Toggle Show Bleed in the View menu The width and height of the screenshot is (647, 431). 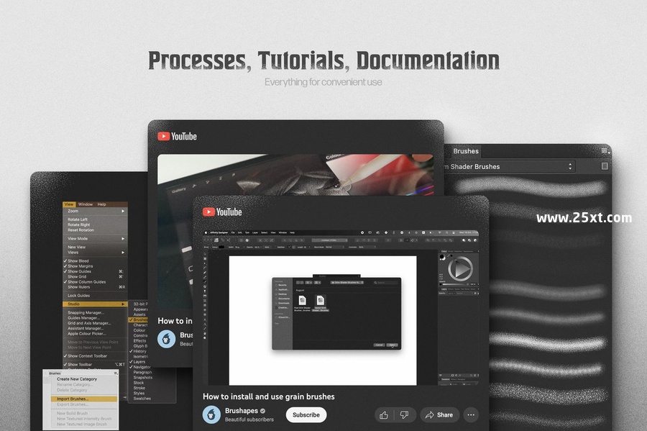coord(95,261)
